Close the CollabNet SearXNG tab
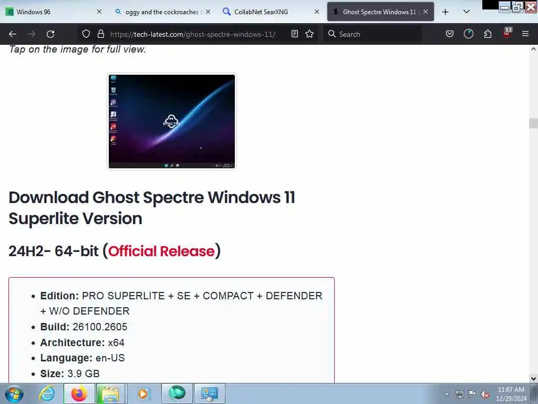This screenshot has width=538, height=404. point(317,12)
